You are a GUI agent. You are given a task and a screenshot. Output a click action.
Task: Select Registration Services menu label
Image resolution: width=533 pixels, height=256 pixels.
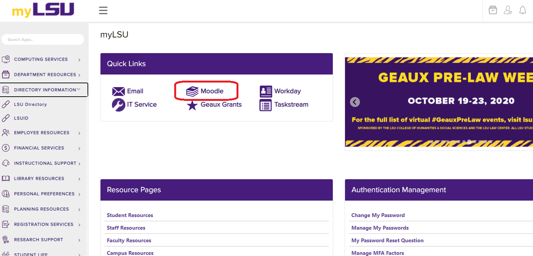tap(44, 224)
